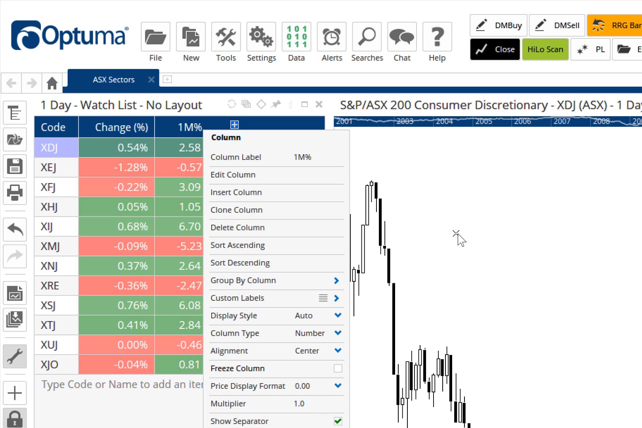Screen dimensions: 642x428
Task: Select Delete Column menu entry
Action: point(277,227)
